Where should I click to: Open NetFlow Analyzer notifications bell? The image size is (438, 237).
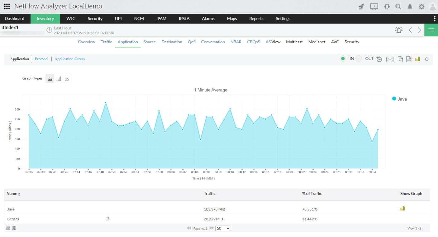click(x=410, y=6)
